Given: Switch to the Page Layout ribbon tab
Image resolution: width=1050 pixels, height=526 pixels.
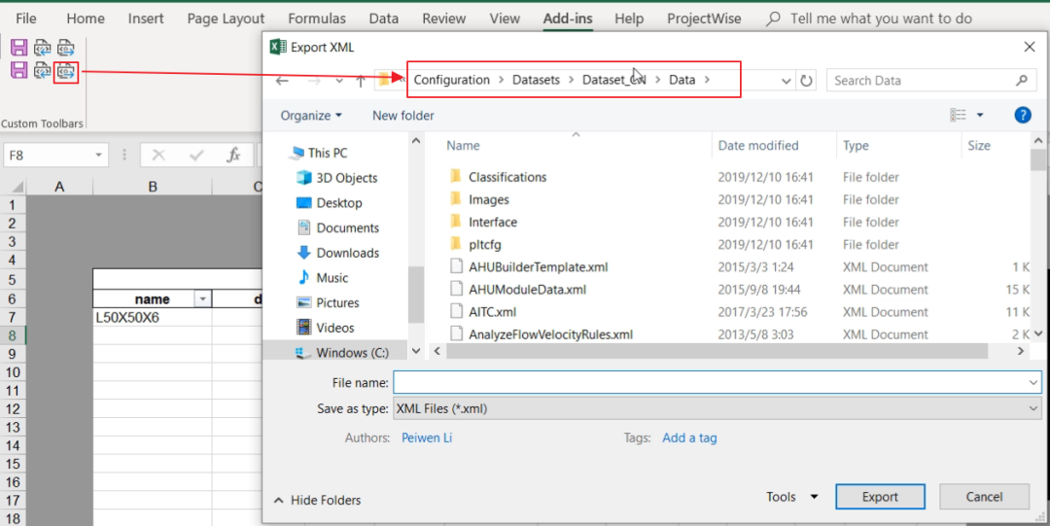Looking at the screenshot, I should (226, 18).
